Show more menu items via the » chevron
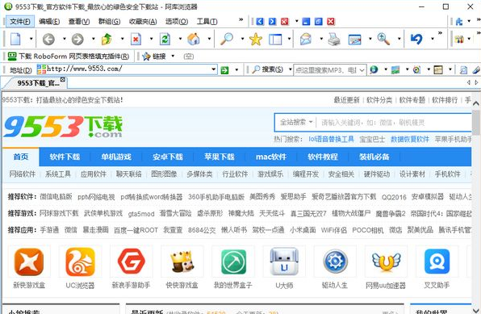 point(241,19)
